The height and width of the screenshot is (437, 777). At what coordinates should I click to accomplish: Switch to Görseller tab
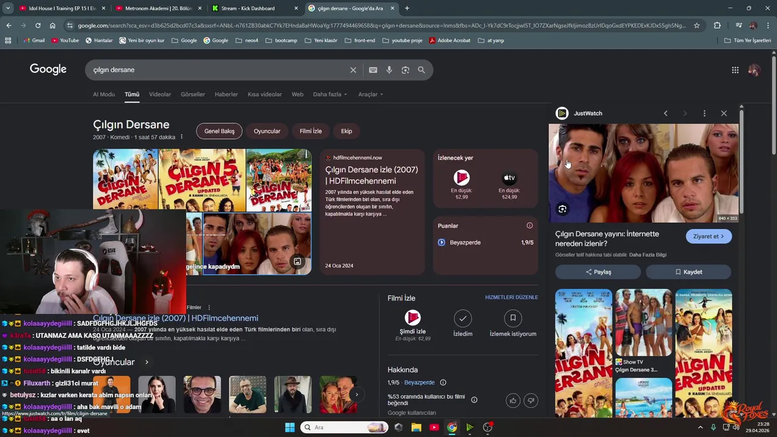tap(193, 94)
